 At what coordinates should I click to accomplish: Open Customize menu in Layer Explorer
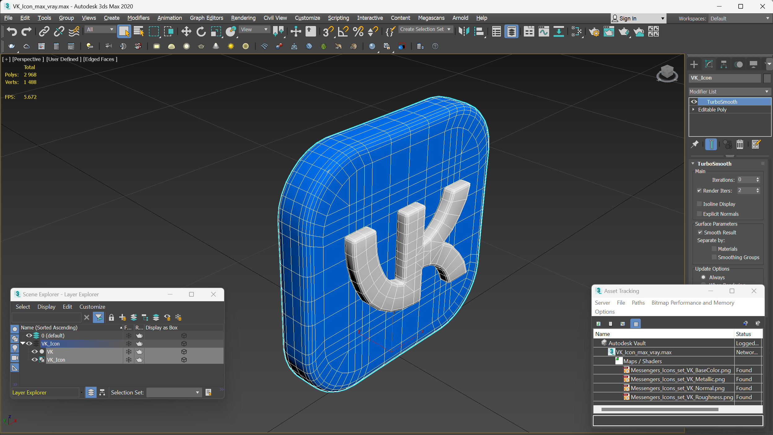(92, 307)
